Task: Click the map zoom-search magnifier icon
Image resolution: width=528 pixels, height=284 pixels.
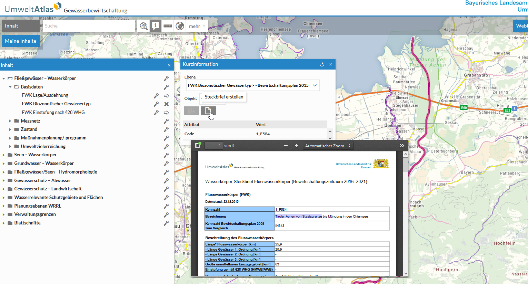Action: (x=143, y=26)
